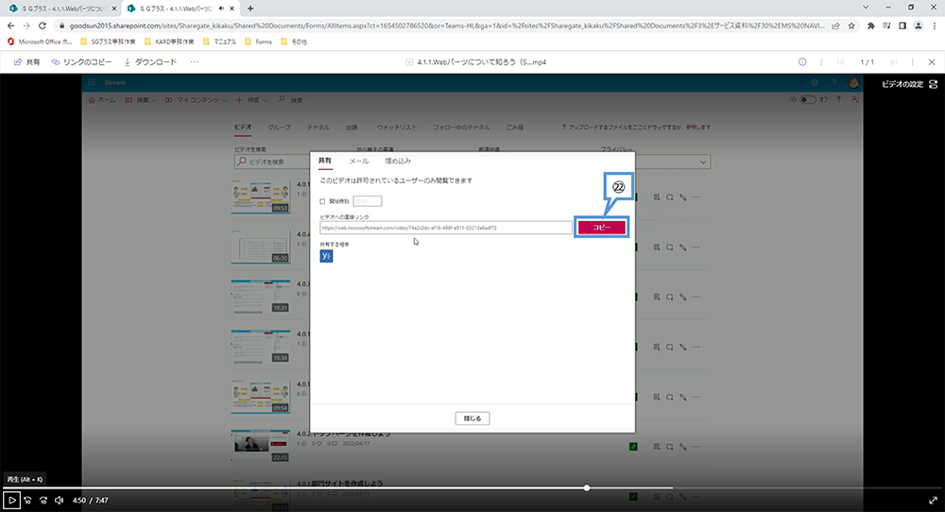Switch to the first SGプラス browser tab
Screen dimensions: 945x512
click(x=60, y=9)
